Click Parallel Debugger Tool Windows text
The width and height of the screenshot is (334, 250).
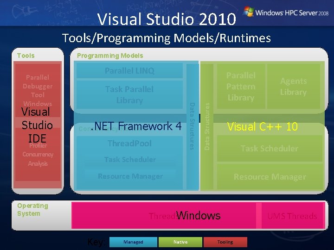(x=38, y=90)
